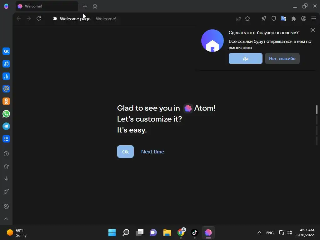Go back to the previous page

coord(18,18)
